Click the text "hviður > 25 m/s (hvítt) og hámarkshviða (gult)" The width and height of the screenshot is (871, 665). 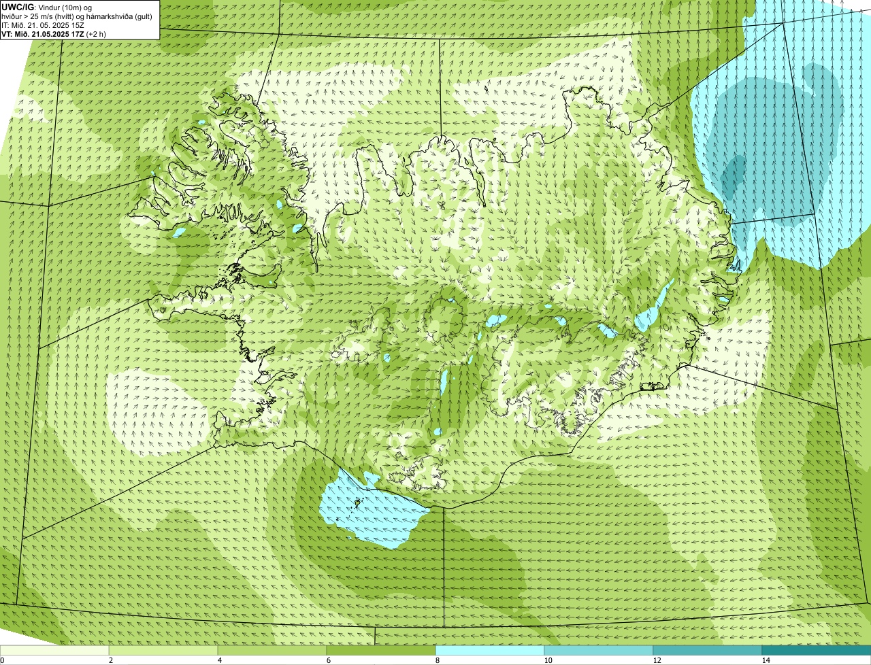tap(77, 16)
